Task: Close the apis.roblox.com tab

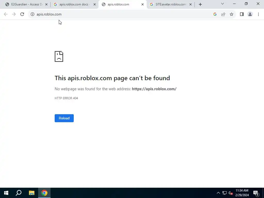Action: click(142, 5)
